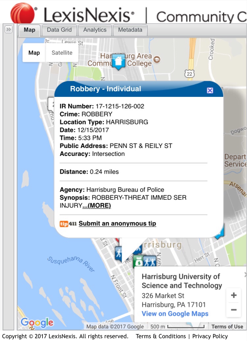Expand the synopsis with (MORE) link
Image resolution: width=247 pixels, height=341 pixels.
(96, 206)
